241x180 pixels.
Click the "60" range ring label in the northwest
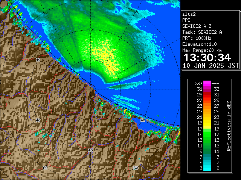45,12
